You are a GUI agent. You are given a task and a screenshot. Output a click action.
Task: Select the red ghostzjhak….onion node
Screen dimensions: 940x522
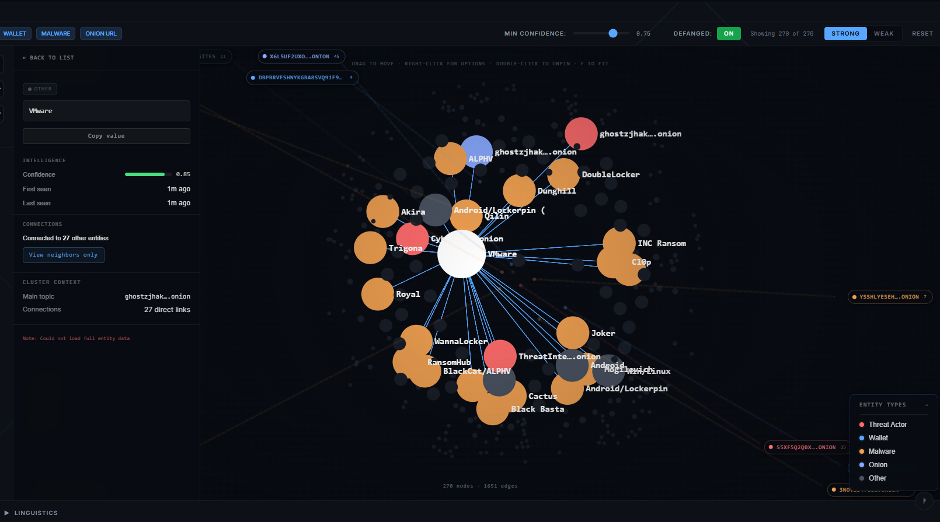(x=581, y=134)
